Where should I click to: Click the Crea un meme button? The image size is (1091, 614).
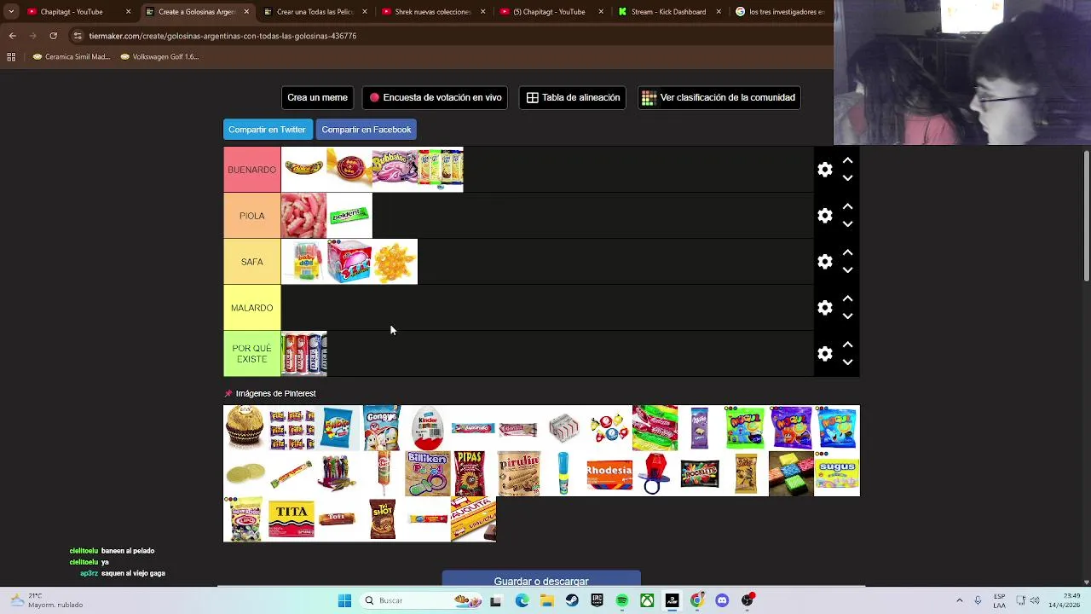coord(317,97)
